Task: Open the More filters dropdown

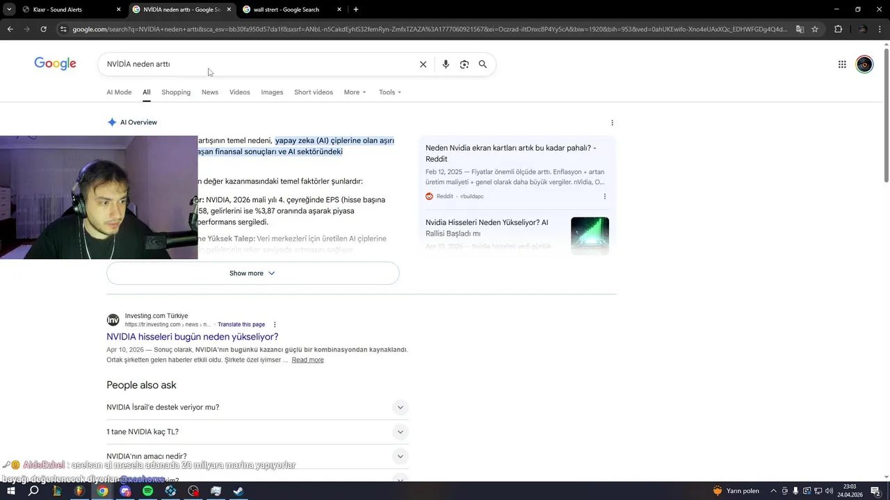Action: (355, 92)
